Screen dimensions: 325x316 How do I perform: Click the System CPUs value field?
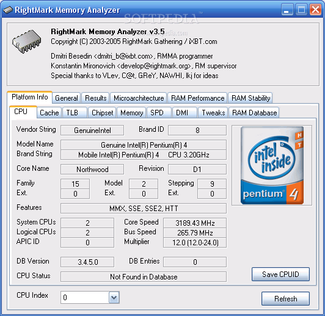point(87,223)
